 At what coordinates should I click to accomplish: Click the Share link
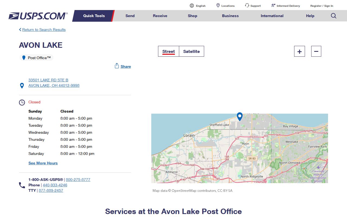point(126,66)
